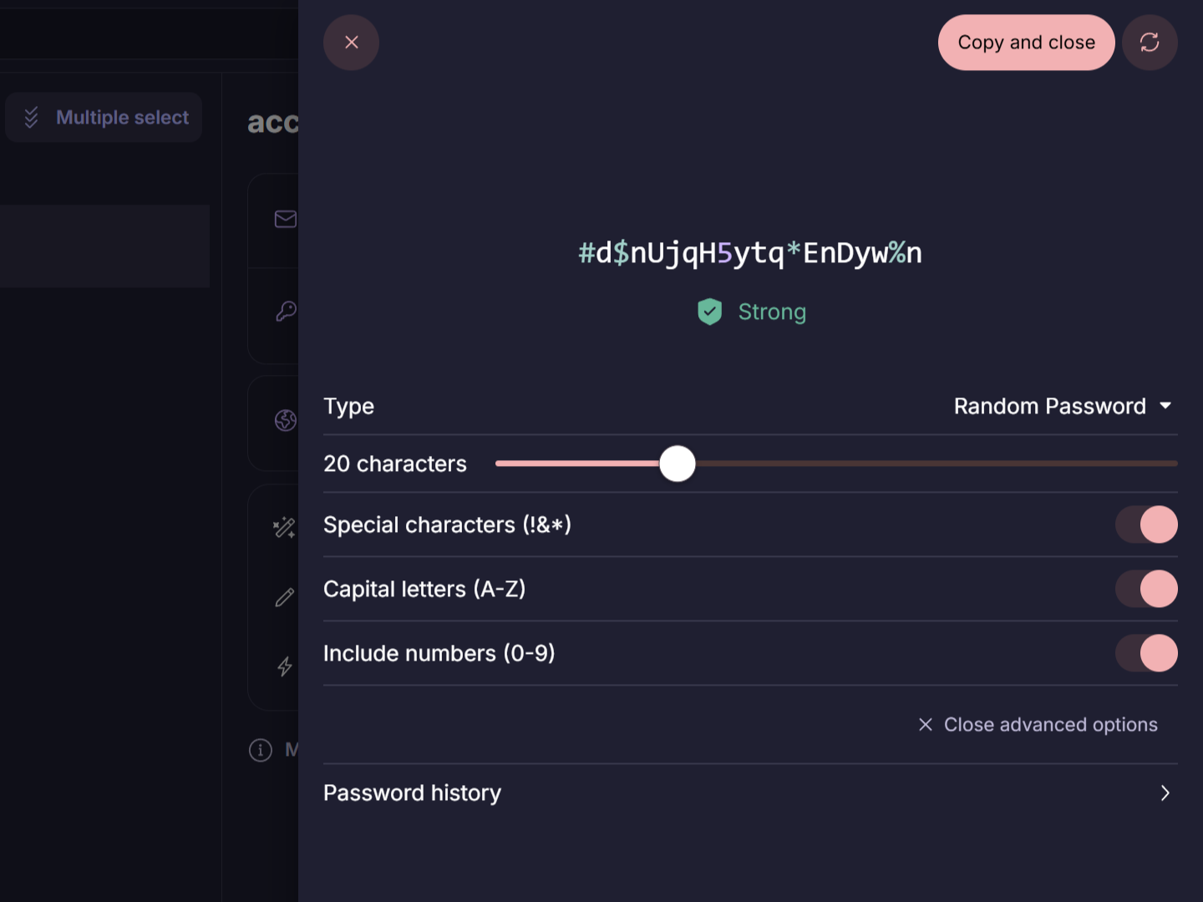Screen dimensions: 1203x902
Task: Disable Special characters toggle
Action: (x=1146, y=524)
